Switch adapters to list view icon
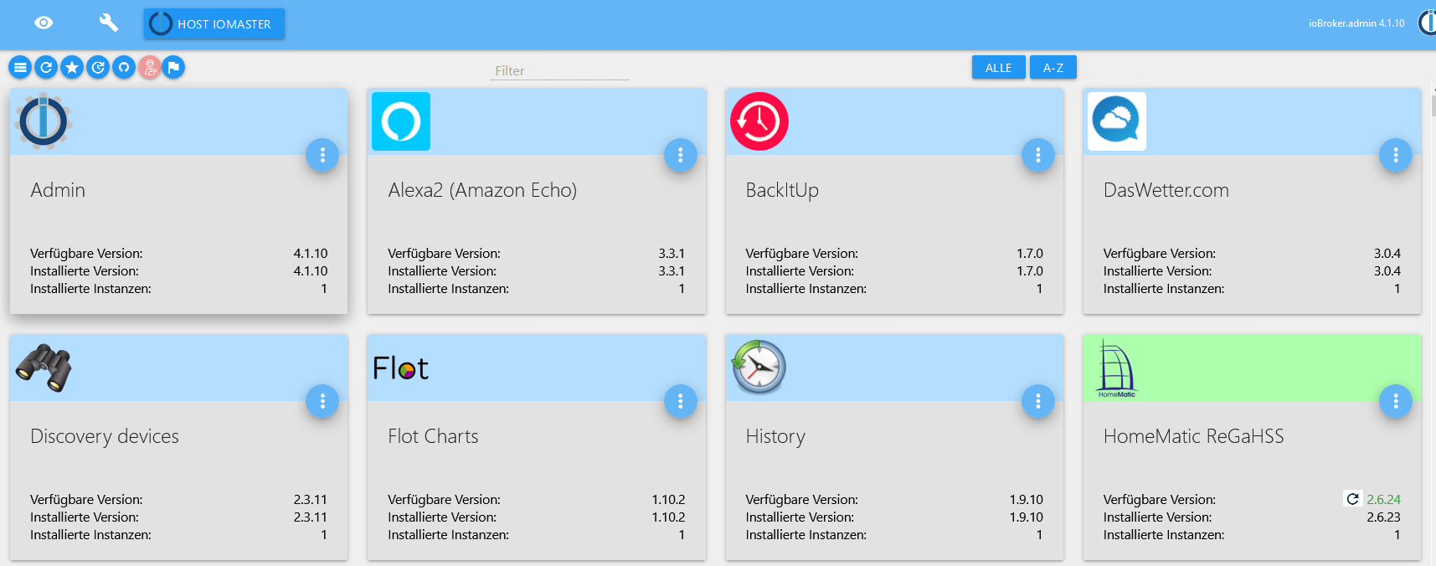The height and width of the screenshot is (566, 1436). point(20,67)
